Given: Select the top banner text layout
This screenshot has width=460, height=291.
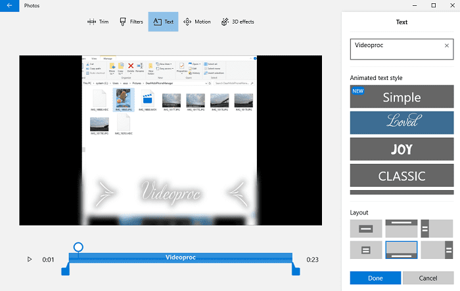Looking at the screenshot, I should [402, 228].
